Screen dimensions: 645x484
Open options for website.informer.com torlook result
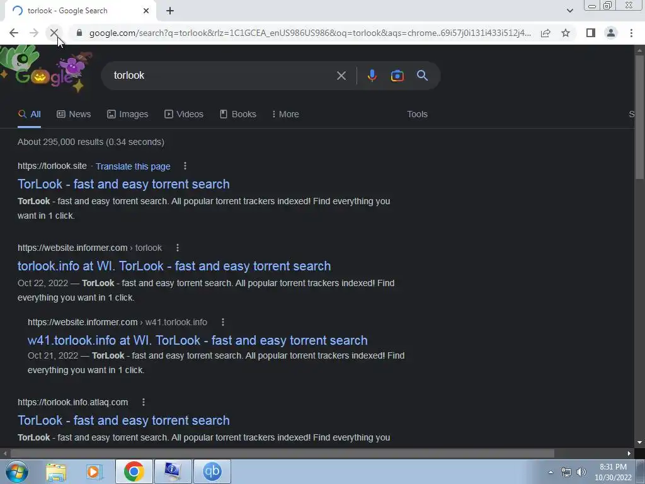pos(177,248)
